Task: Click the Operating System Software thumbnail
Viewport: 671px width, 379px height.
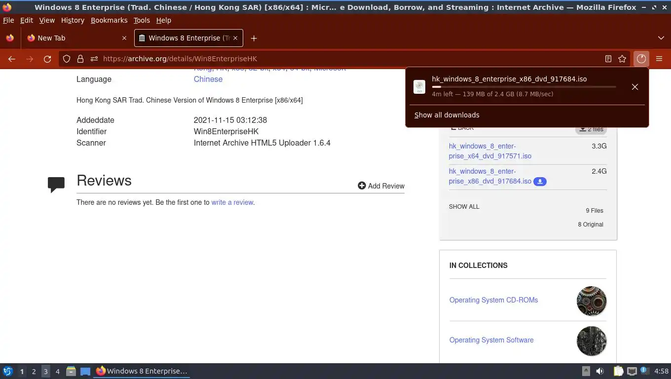Action: point(592,341)
